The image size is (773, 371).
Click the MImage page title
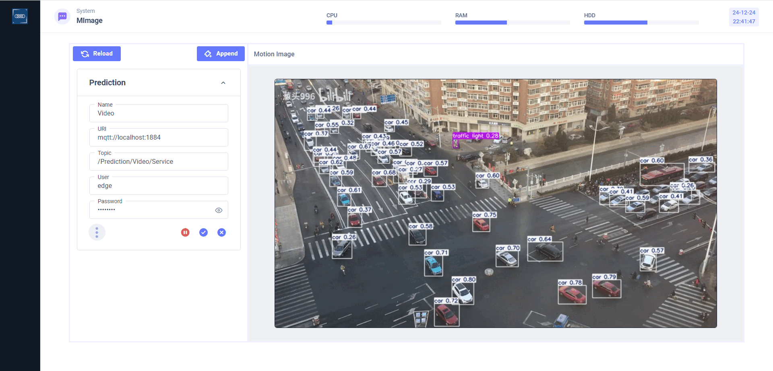[89, 21]
